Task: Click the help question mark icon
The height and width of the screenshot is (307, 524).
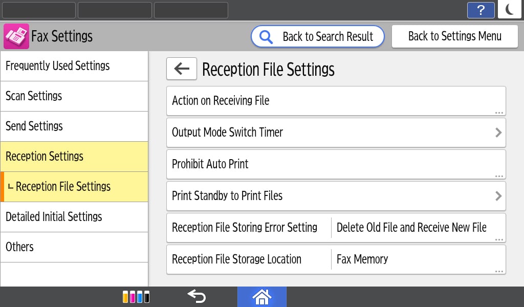Action: 481,10
